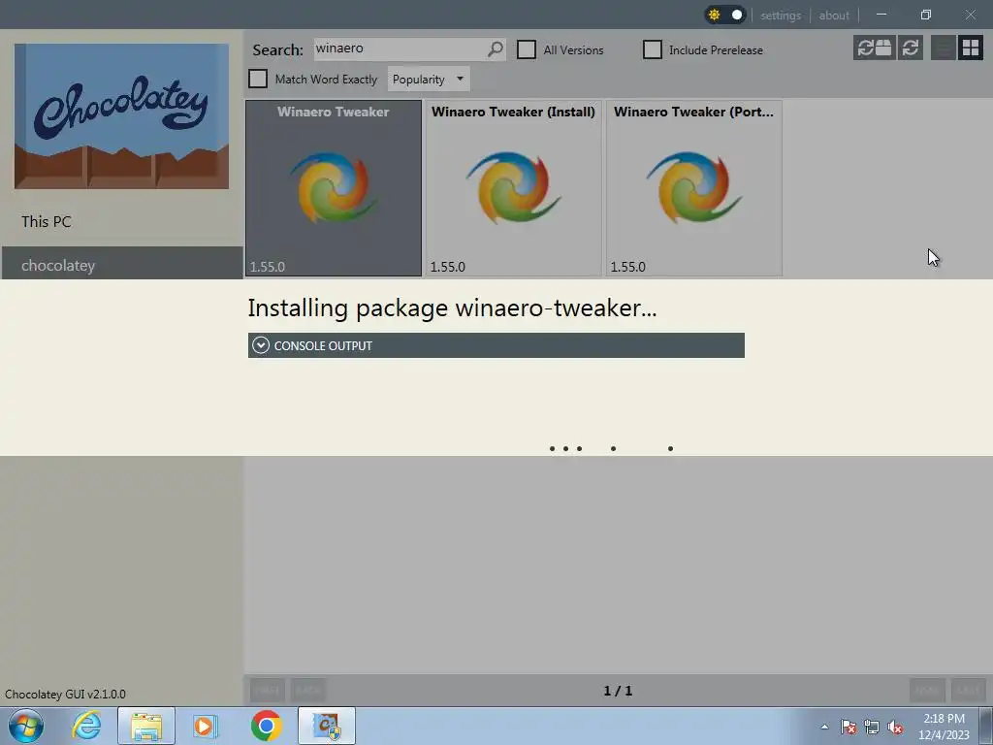Viewport: 993px width, 745px height.
Task: Launch Google Chrome from taskbar
Action: (266, 726)
